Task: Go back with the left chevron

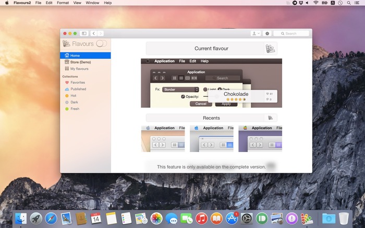Action: [x=94, y=33]
